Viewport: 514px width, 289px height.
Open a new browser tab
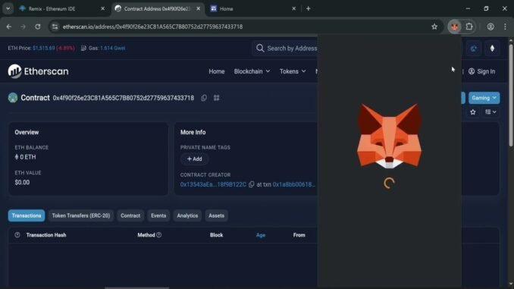[x=308, y=9]
